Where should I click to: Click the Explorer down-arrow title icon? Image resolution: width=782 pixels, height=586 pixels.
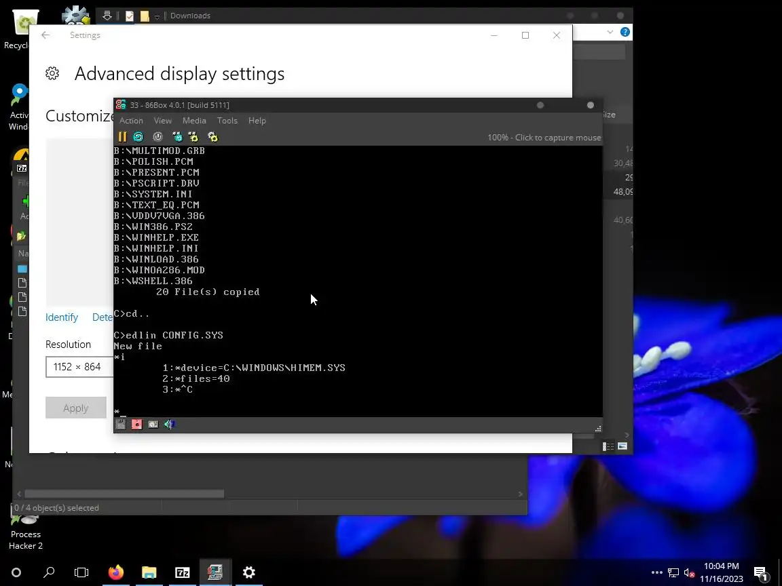107,16
